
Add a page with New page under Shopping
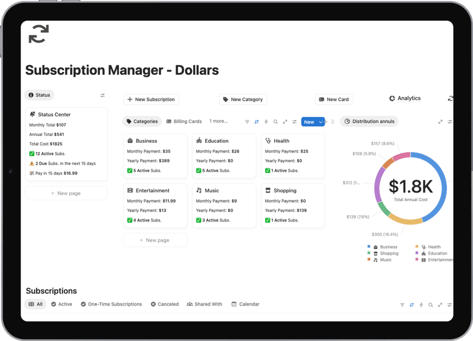[155, 240]
